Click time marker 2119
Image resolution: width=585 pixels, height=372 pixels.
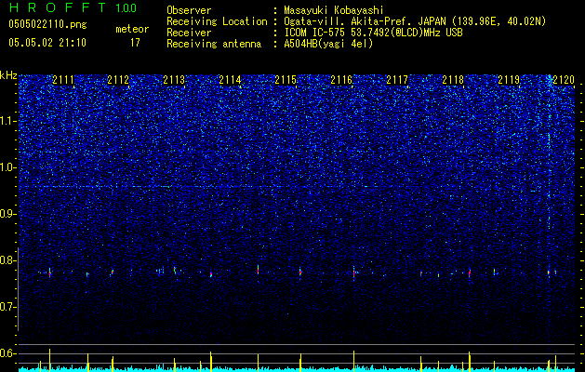pyautogui.click(x=509, y=80)
